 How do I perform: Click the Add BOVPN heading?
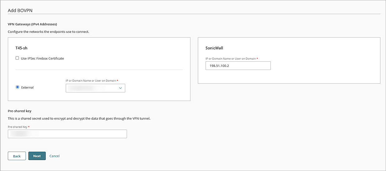click(20, 10)
